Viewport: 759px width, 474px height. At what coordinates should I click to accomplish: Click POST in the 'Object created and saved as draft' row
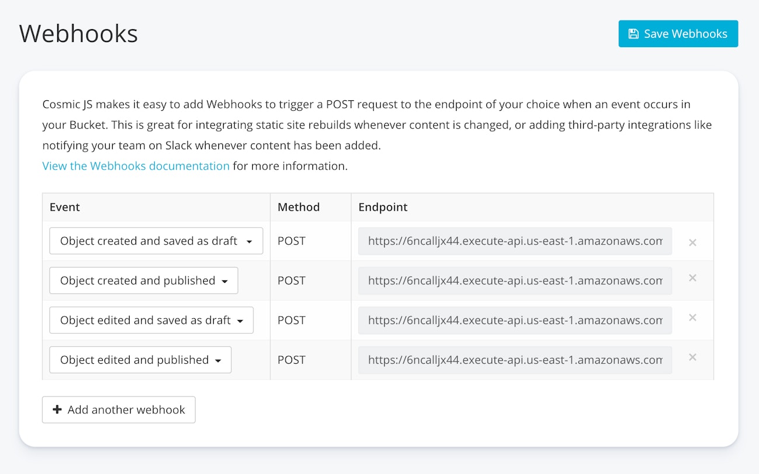[291, 241]
